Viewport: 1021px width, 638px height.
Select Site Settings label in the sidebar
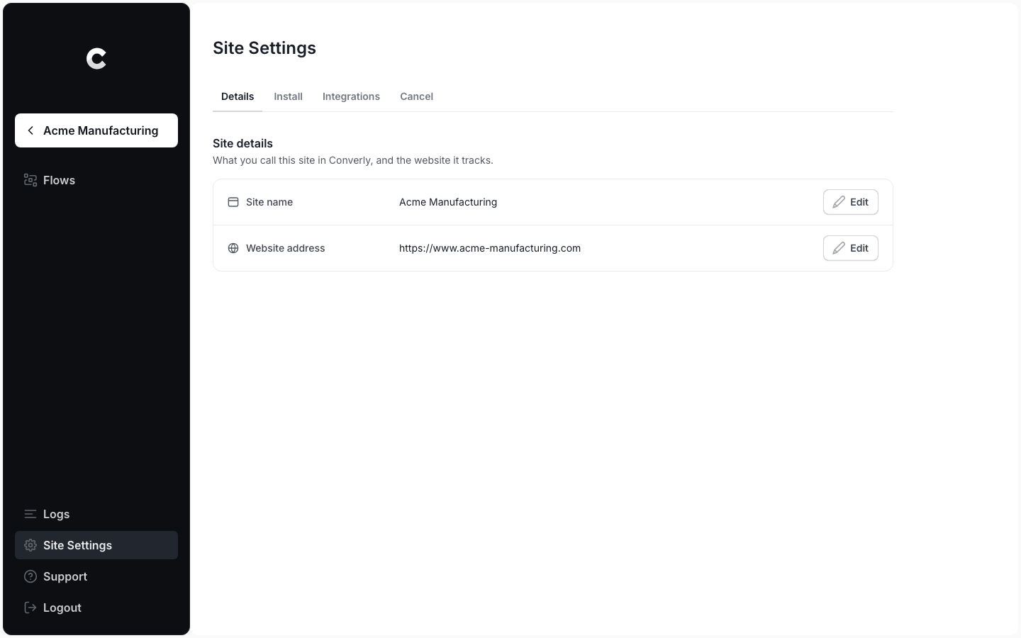tap(77, 545)
